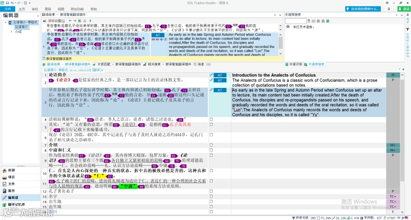The width and height of the screenshot is (411, 220).
Task: Open the quick access toolbar customize arrow
Action: coord(30,3)
